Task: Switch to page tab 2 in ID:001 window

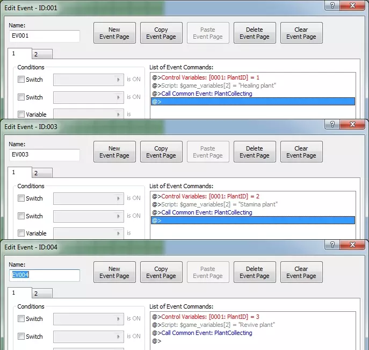Action: (42, 54)
